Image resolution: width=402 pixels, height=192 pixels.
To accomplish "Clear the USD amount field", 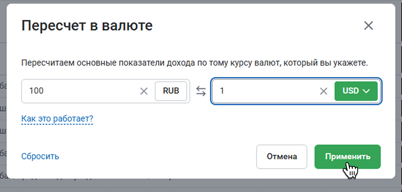I will point(324,91).
